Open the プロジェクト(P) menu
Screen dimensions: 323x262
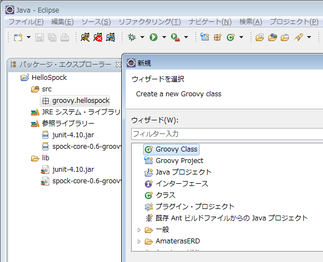(x=294, y=22)
